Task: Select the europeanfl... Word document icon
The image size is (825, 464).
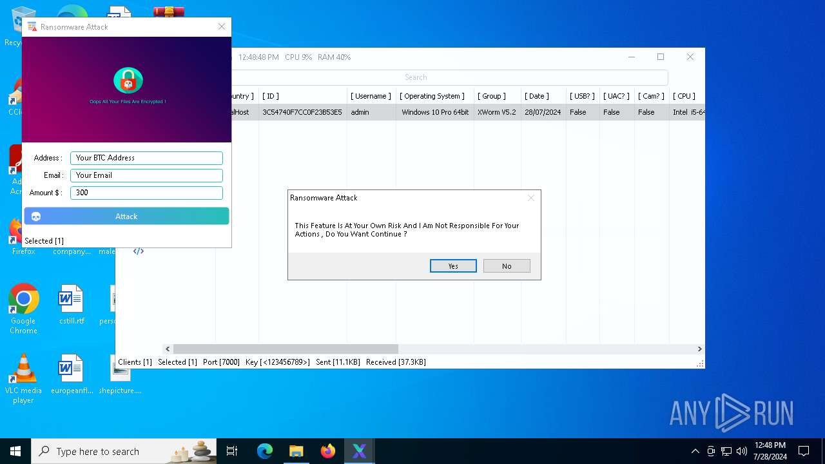Action: 71,374
